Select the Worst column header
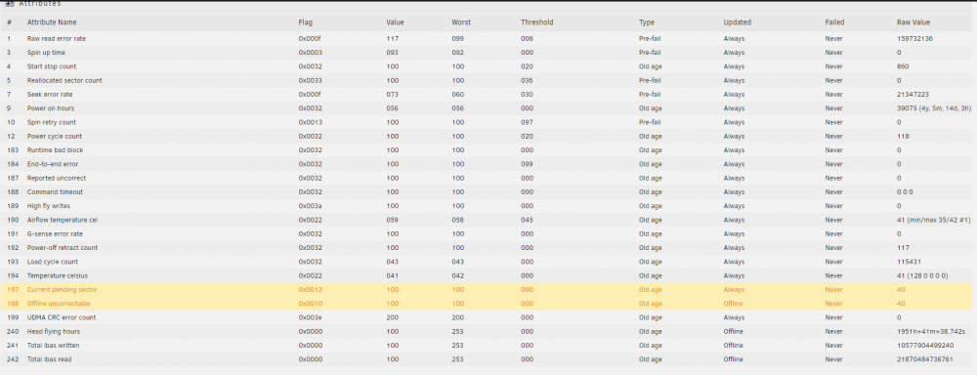The image size is (977, 375). pyautogui.click(x=461, y=22)
